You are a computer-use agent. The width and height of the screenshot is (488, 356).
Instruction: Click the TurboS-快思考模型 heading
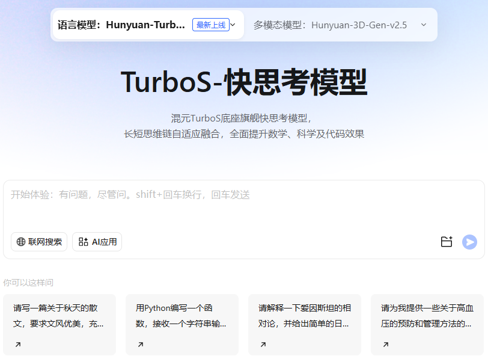click(244, 82)
